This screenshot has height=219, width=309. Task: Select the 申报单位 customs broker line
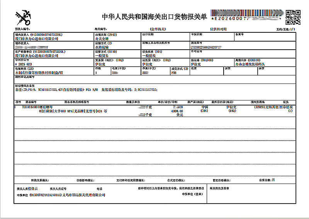click(61, 195)
